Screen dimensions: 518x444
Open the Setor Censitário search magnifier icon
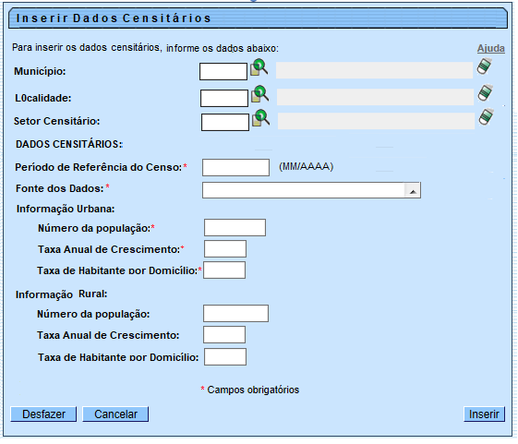(x=261, y=118)
